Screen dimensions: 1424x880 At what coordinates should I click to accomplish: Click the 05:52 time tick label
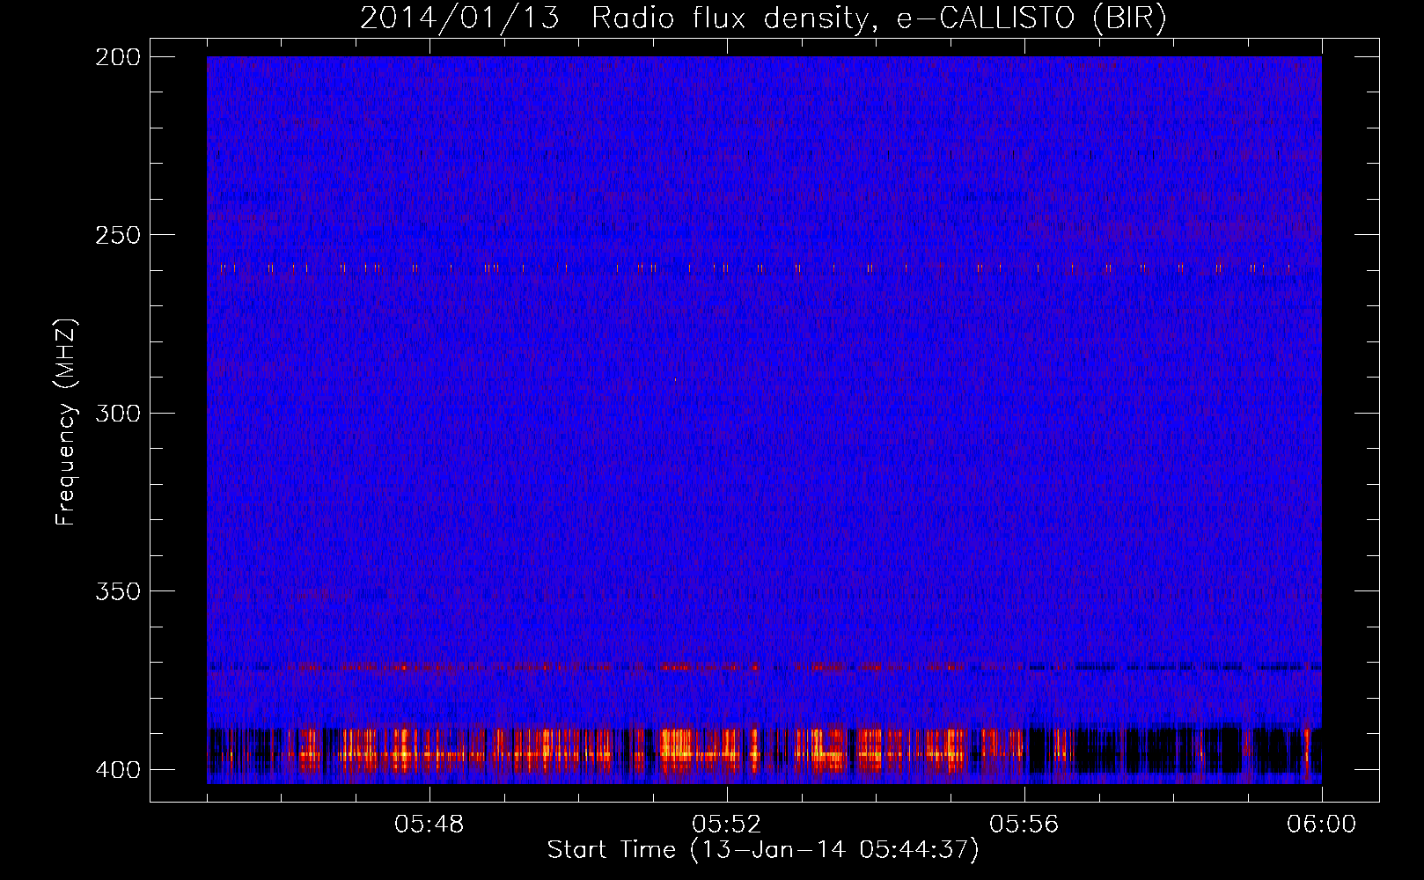[727, 825]
